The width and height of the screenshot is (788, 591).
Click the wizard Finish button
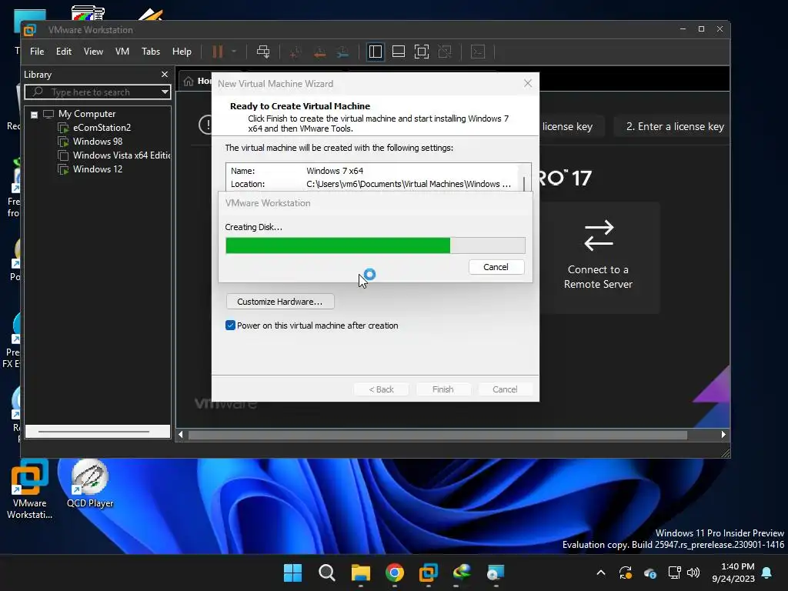pyautogui.click(x=442, y=389)
